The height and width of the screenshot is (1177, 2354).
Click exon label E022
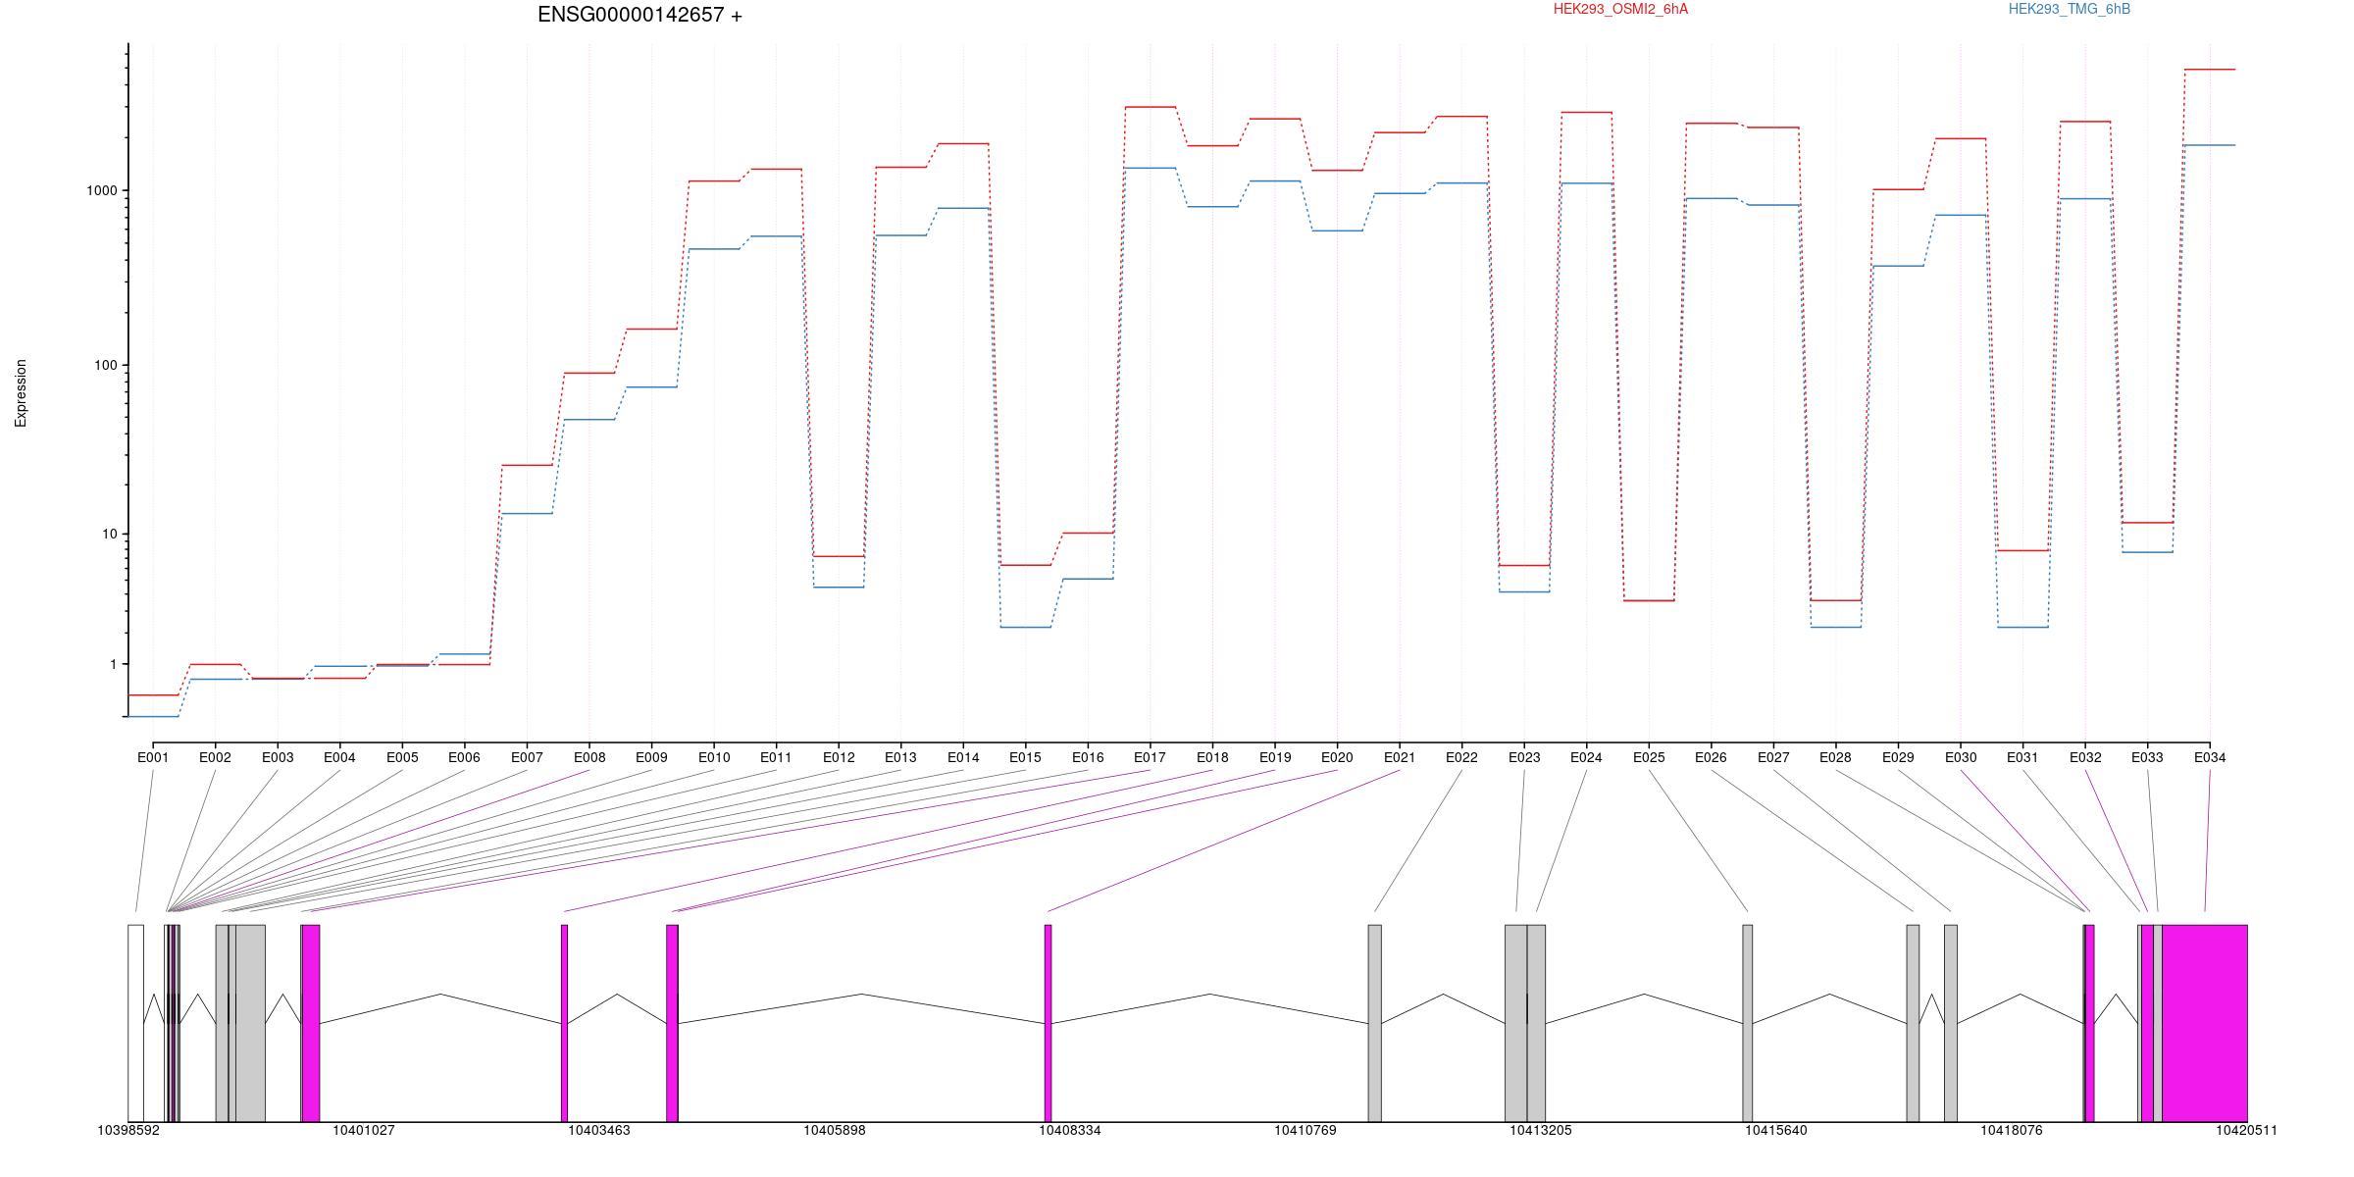point(1461,757)
